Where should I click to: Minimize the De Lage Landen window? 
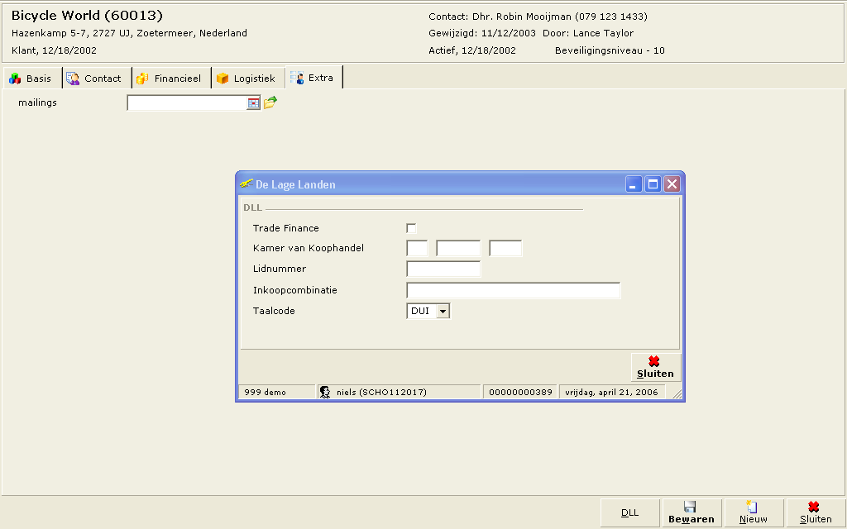point(634,184)
